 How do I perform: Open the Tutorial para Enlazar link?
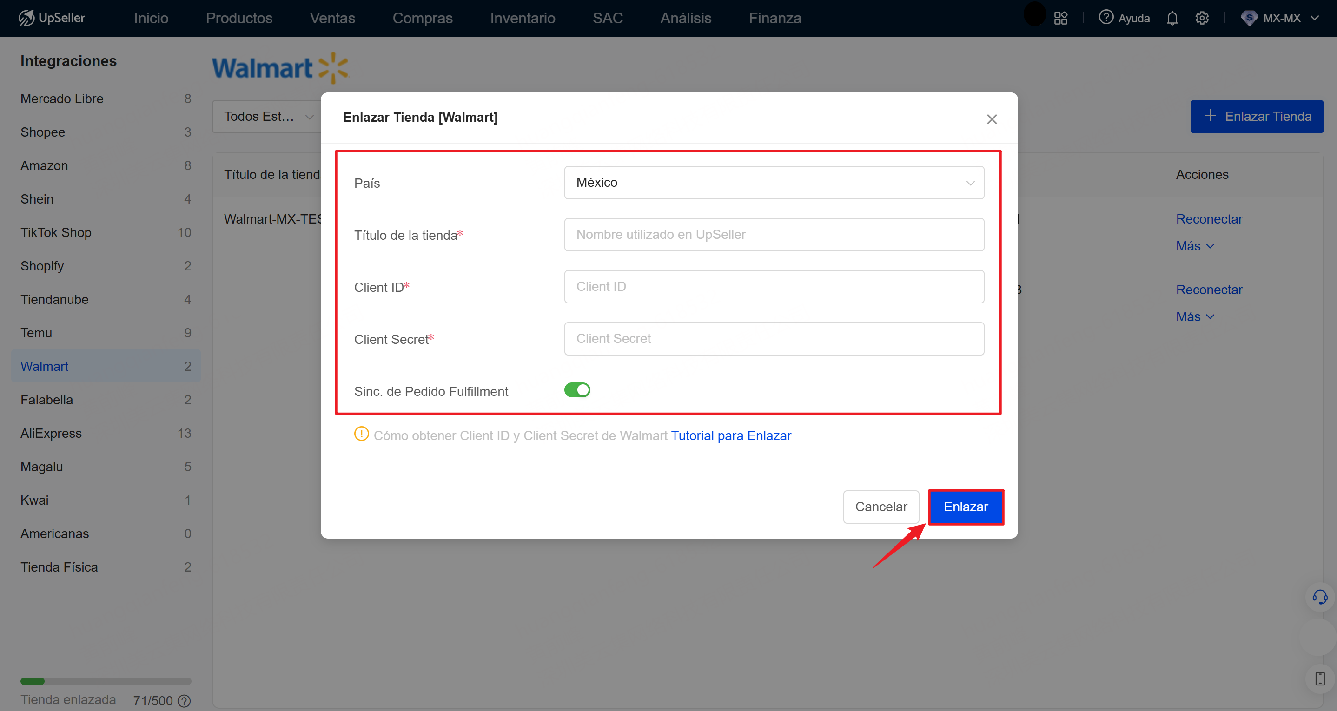pos(731,435)
